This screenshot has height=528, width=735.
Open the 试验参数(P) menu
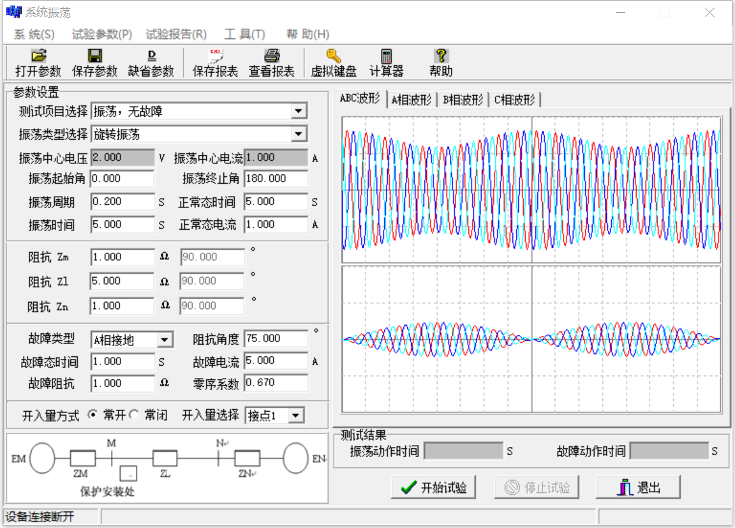pos(102,34)
